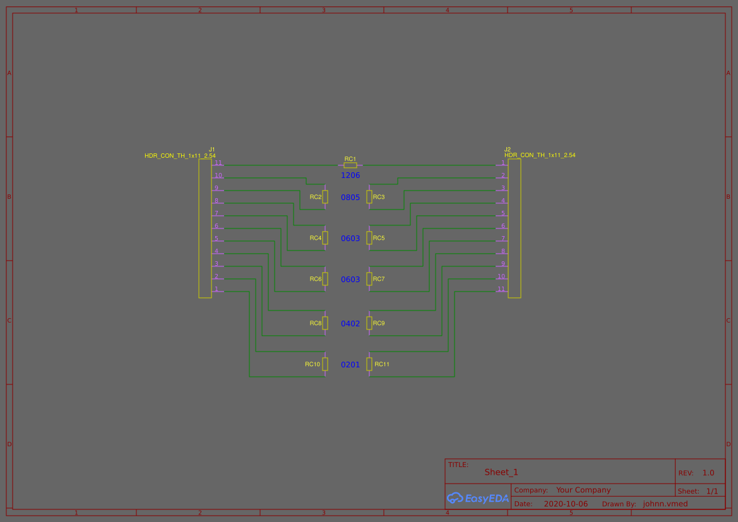Click pin 11 of connector J2
The image size is (738, 522).
click(502, 290)
